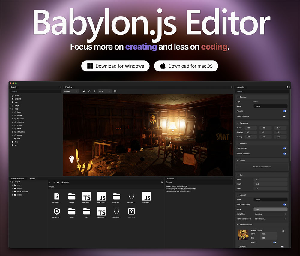Screen dimensions: 300x256
Task: Select the sun light in the Graph panel
Action: [x=16, y=102]
